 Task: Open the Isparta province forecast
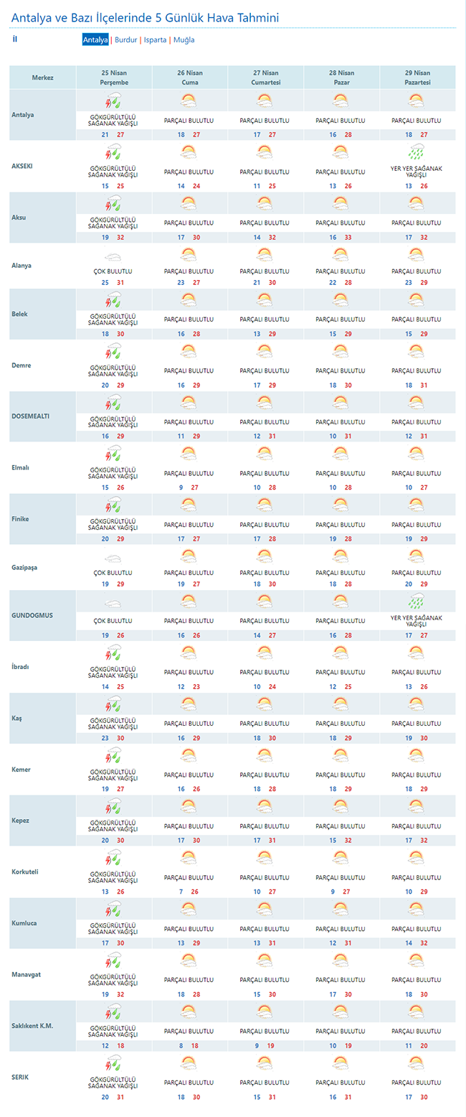[x=155, y=40]
